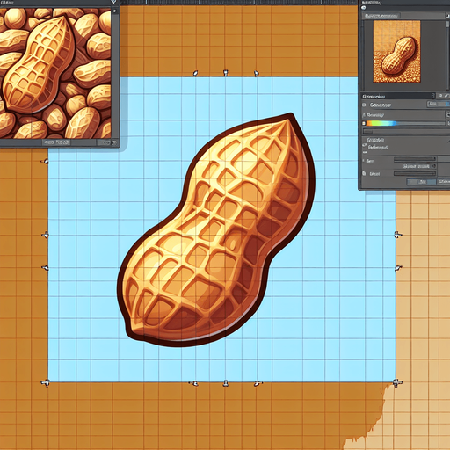Click the rightmost button at the right panel bottom
This screenshot has height=450, width=450.
(x=444, y=182)
